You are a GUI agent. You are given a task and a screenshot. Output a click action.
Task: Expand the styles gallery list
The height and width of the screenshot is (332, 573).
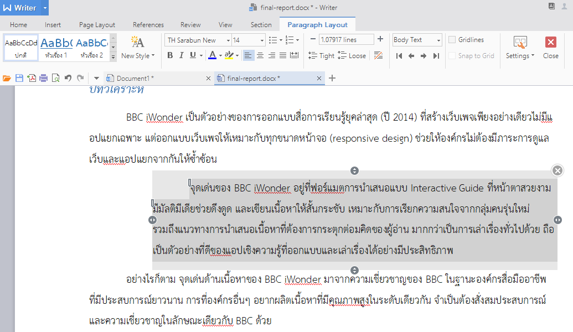[113, 56]
